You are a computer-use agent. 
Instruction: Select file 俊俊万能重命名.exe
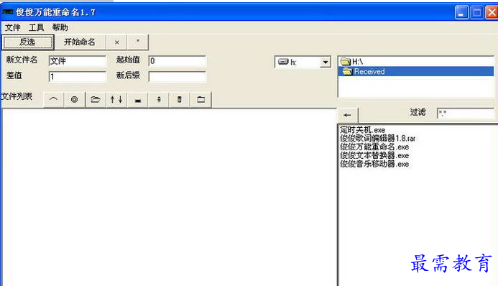click(x=374, y=147)
